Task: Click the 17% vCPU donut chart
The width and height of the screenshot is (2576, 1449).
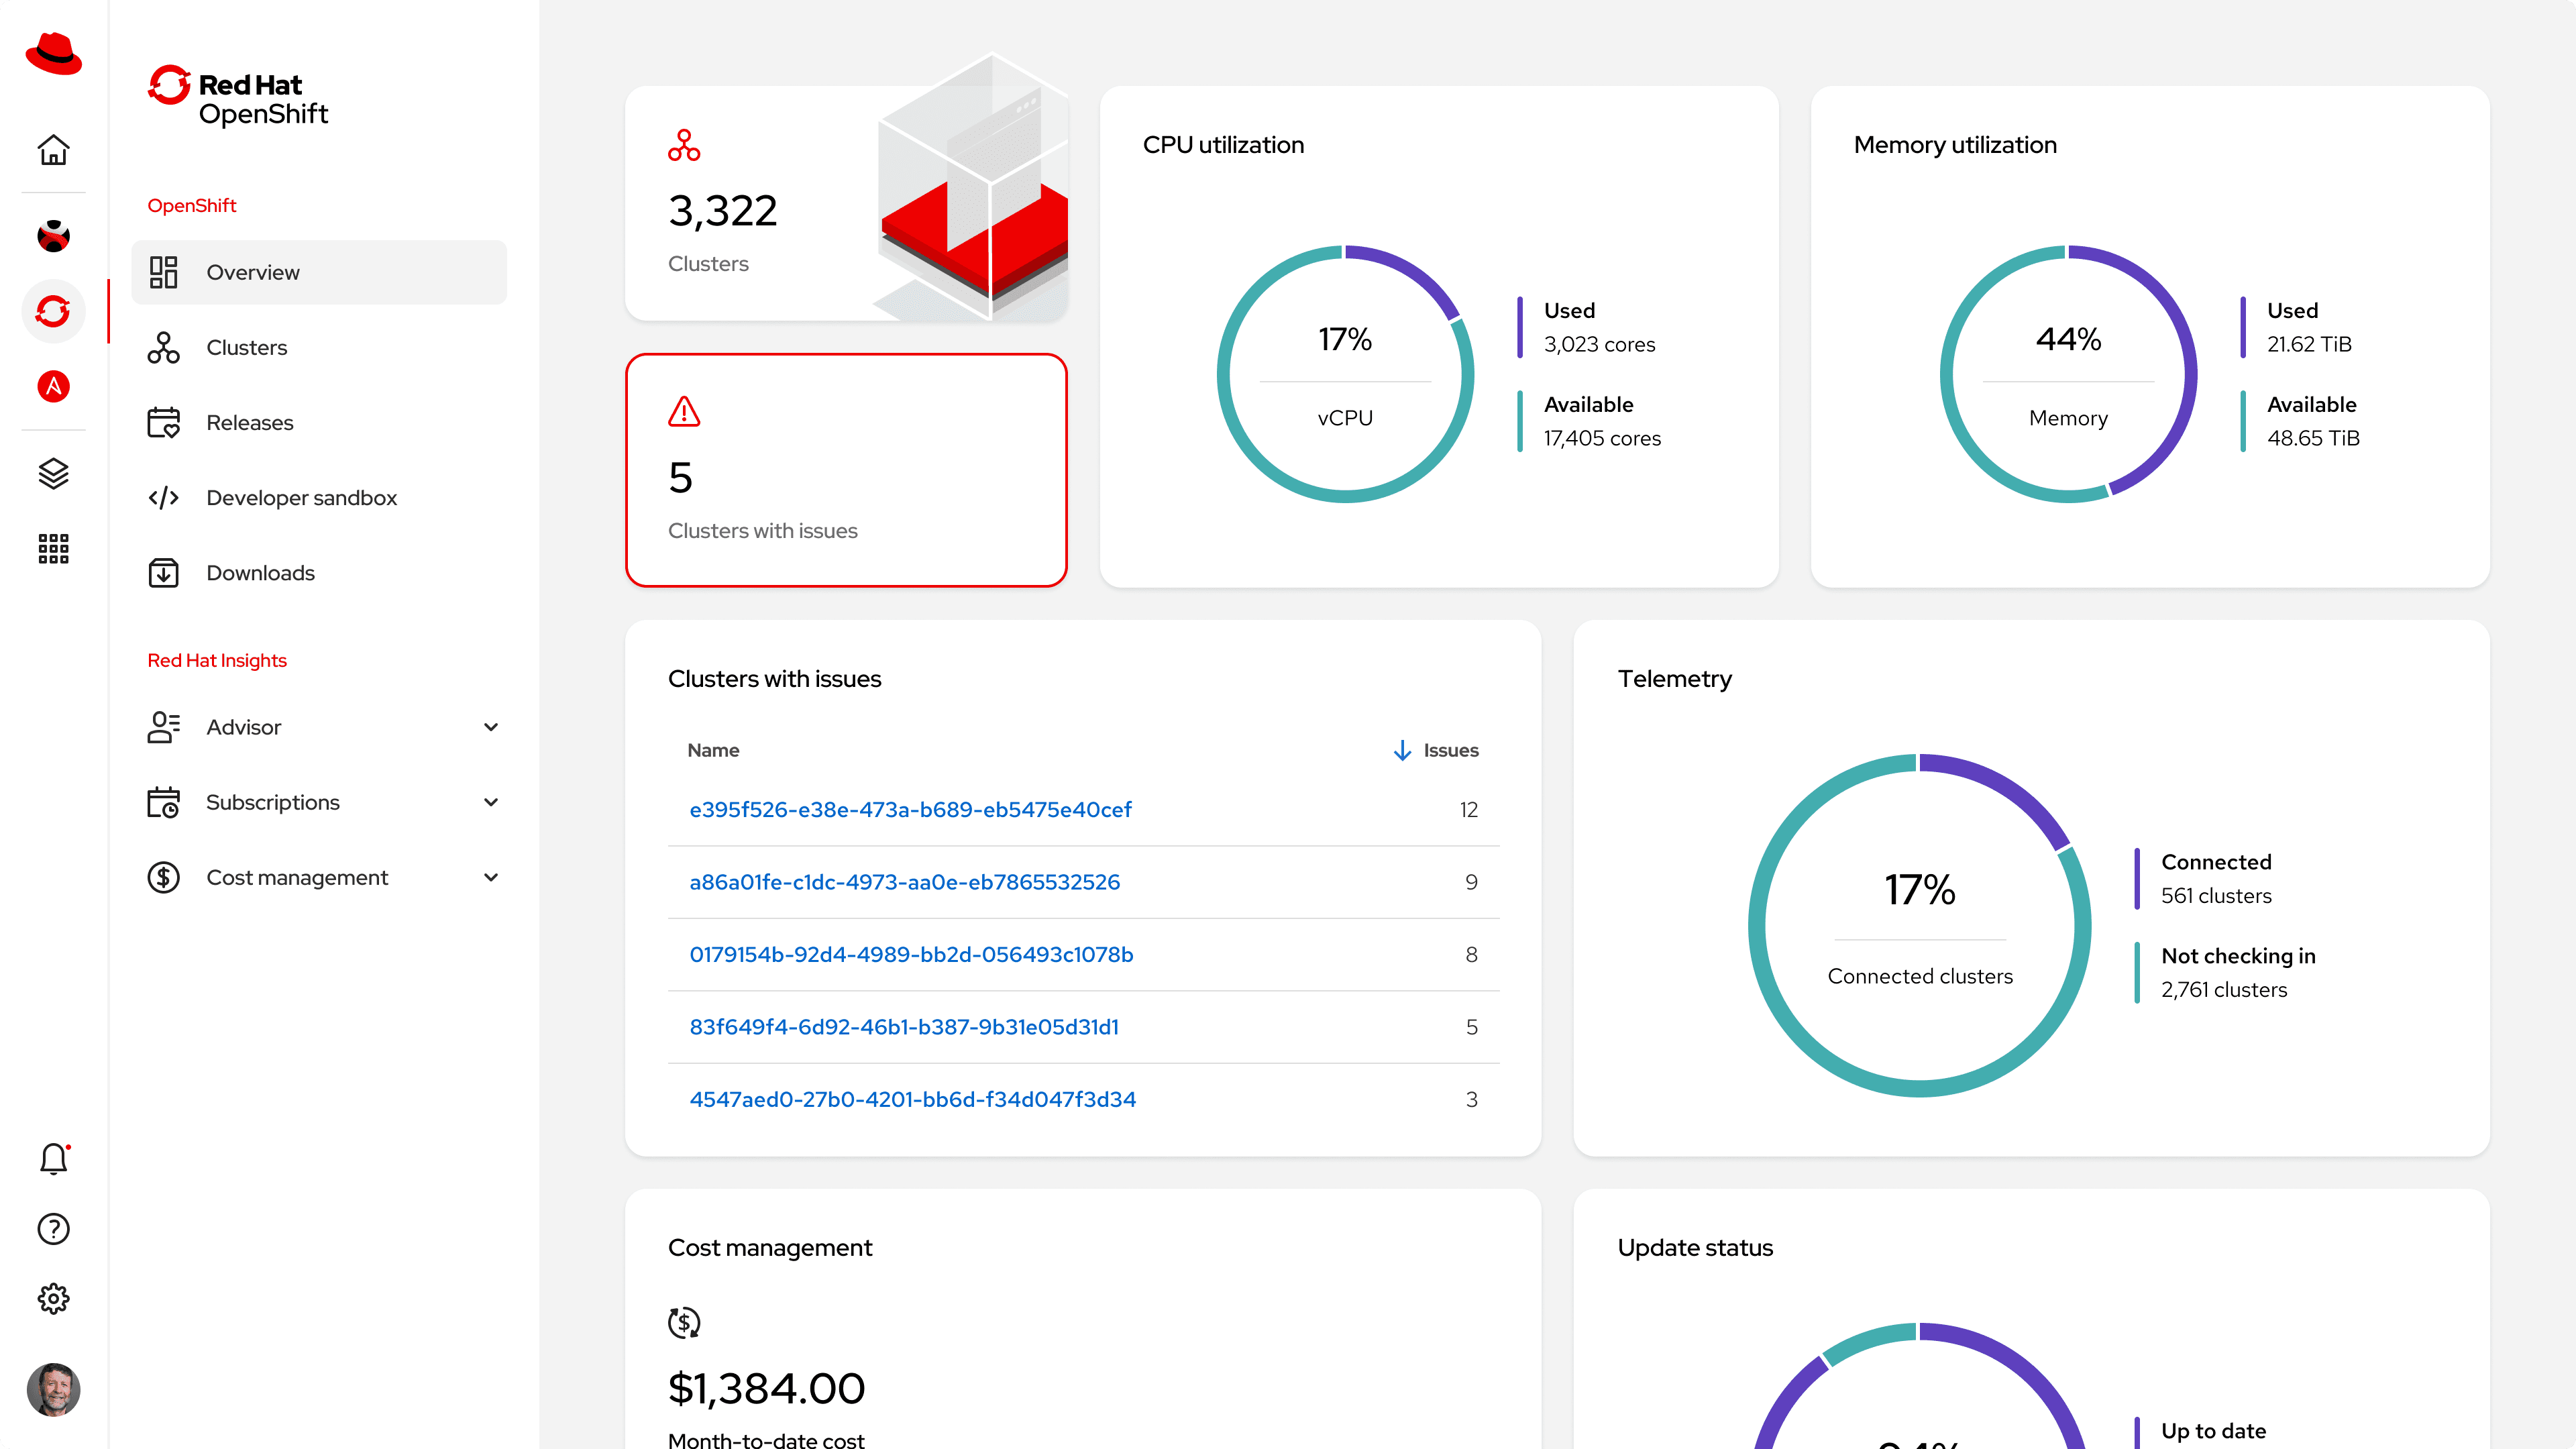Action: [1345, 373]
